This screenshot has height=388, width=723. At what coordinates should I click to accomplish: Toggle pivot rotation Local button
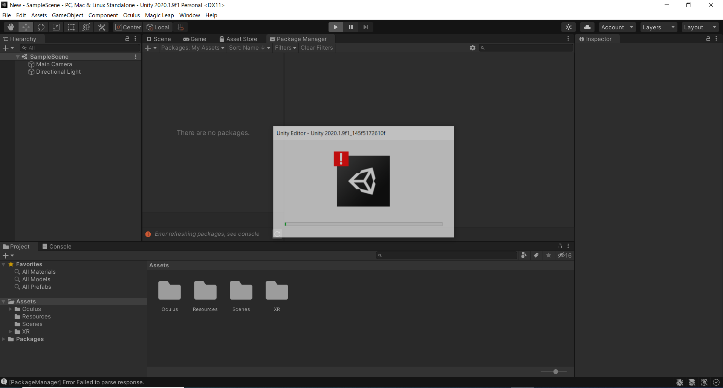158,27
